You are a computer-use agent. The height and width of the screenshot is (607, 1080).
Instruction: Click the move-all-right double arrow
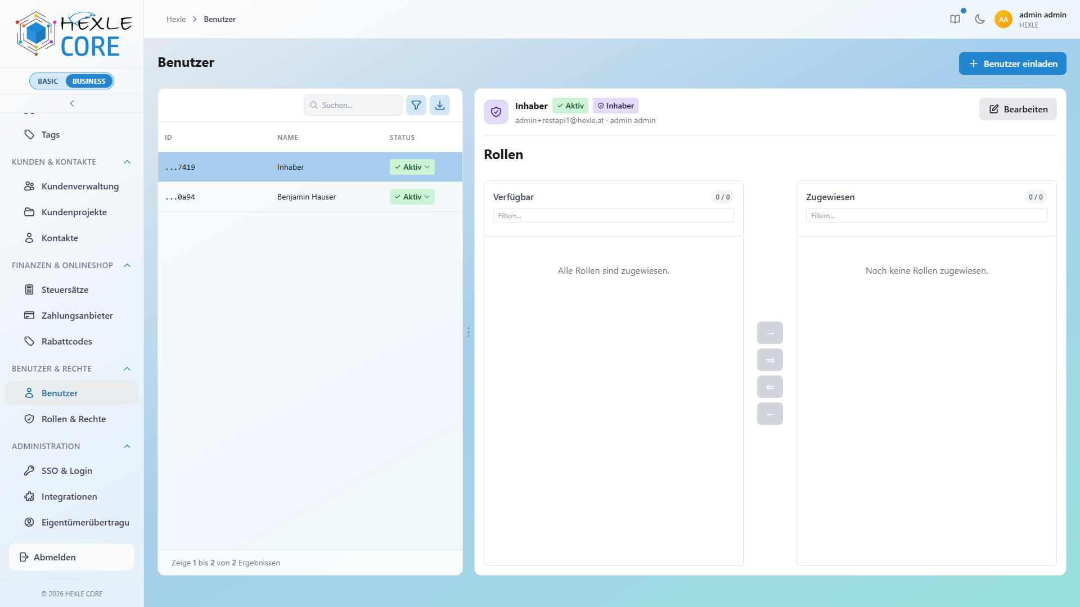click(770, 360)
